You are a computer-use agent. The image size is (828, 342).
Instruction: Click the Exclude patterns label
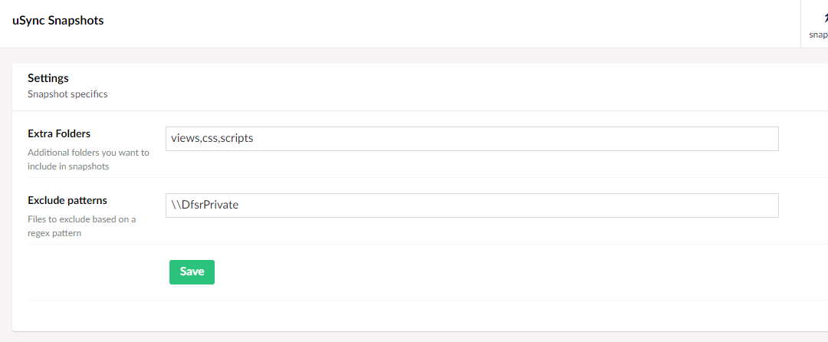coord(67,201)
